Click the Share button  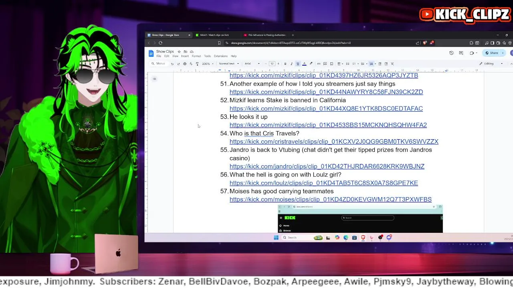tap(491, 53)
